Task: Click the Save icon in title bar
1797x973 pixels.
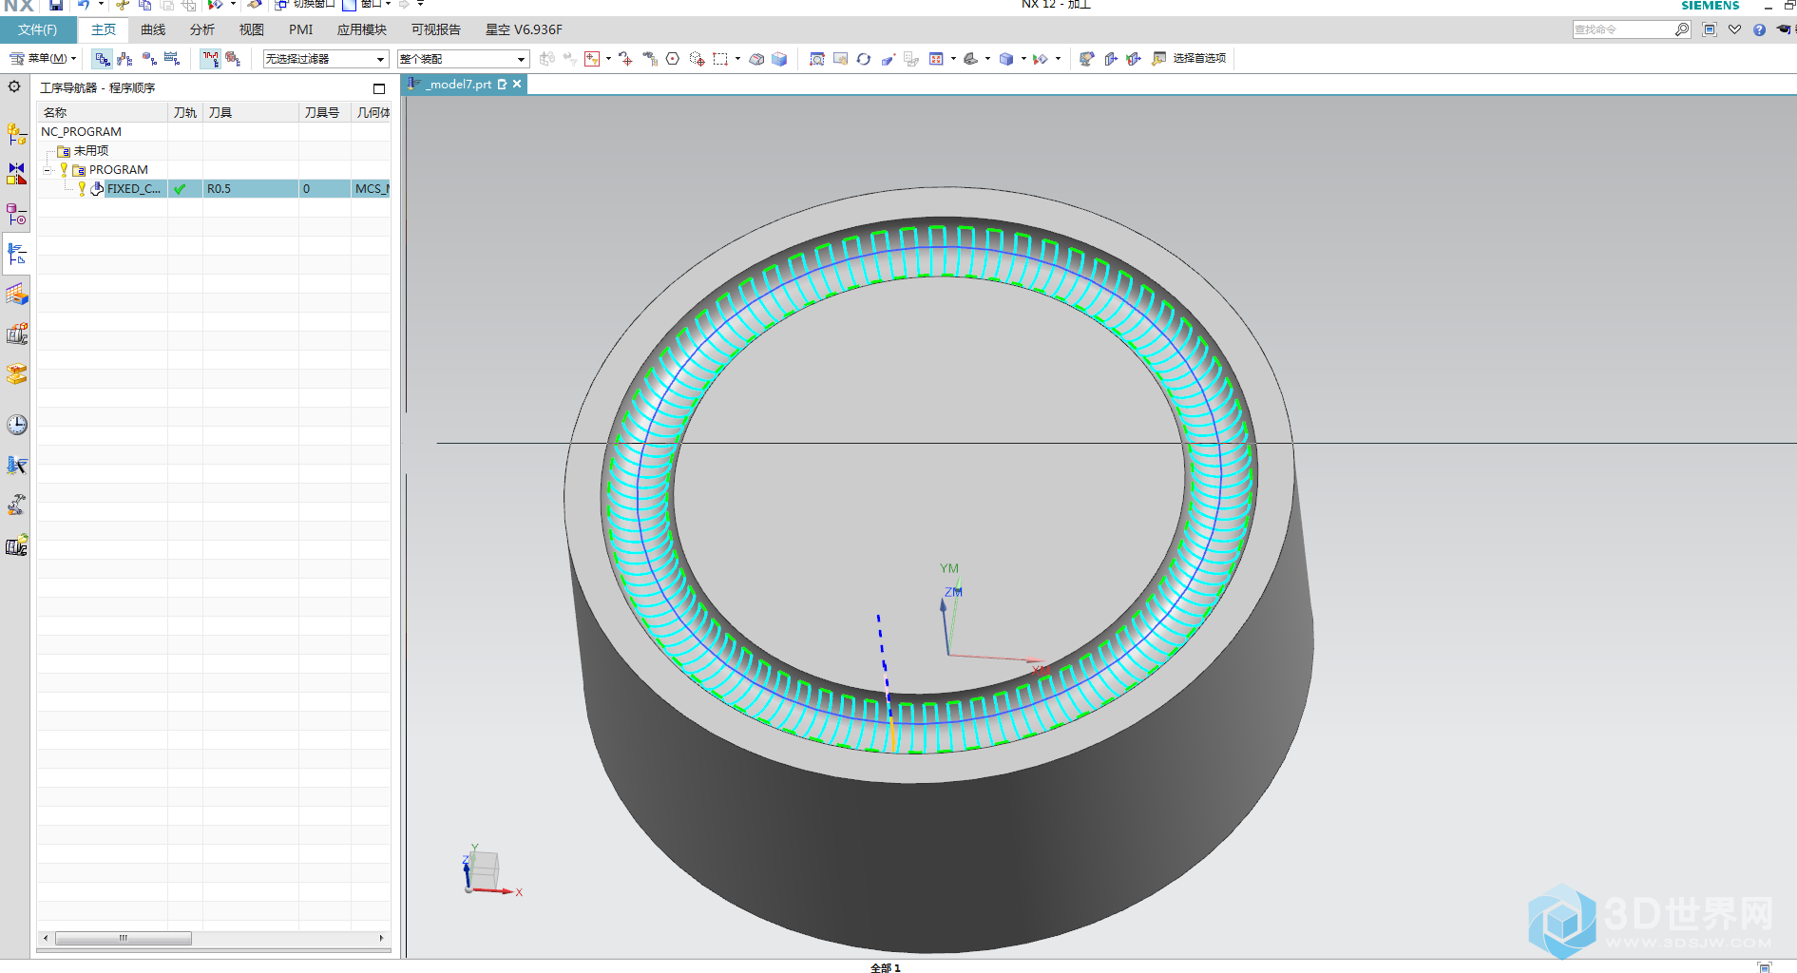Action: coord(56,5)
